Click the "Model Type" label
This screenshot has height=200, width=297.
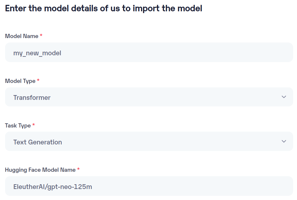[20, 81]
